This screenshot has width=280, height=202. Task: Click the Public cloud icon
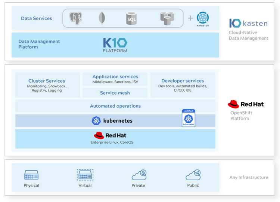click(x=193, y=175)
